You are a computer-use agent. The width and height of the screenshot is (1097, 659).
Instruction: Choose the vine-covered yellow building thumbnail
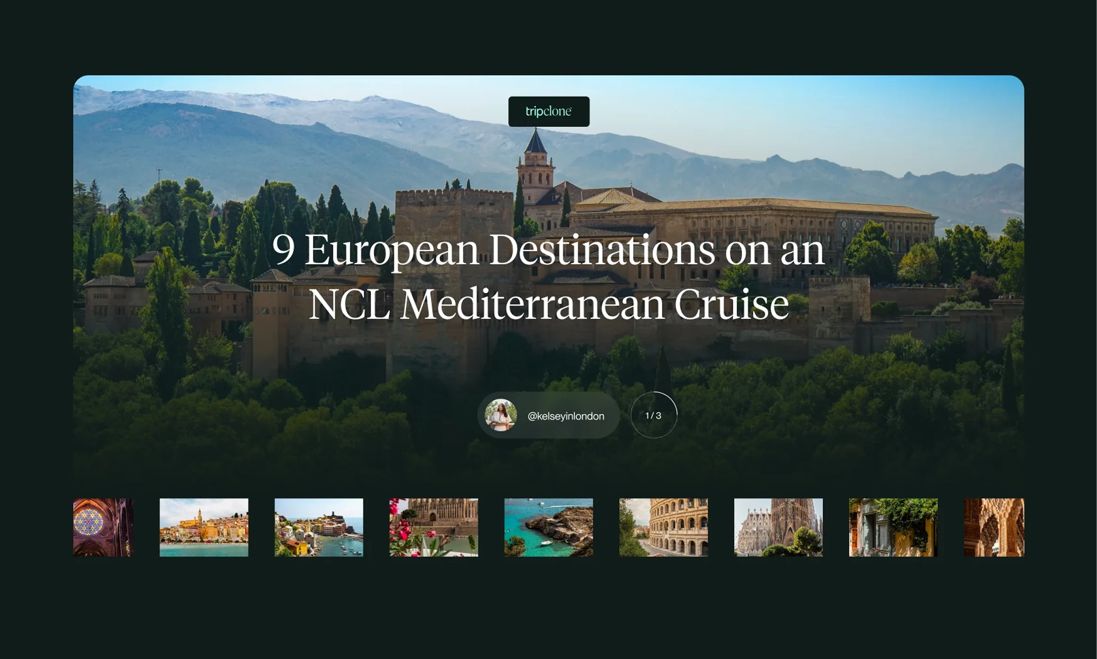(x=893, y=527)
